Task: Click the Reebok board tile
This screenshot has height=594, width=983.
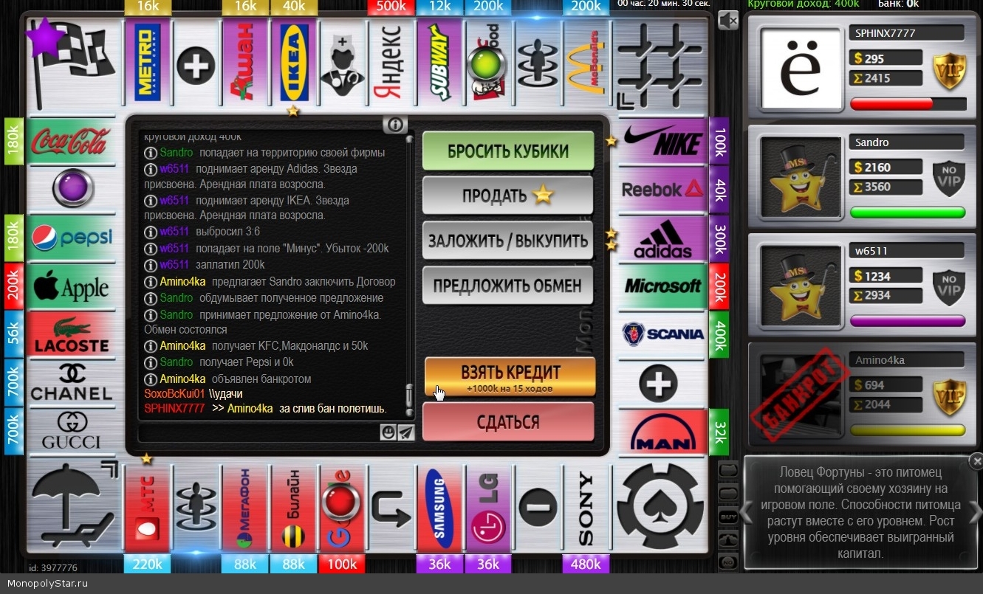Action: (x=662, y=190)
